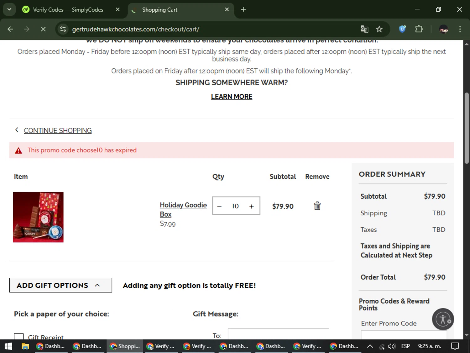
Task: Open the Windows Start menu
Action: [8, 346]
